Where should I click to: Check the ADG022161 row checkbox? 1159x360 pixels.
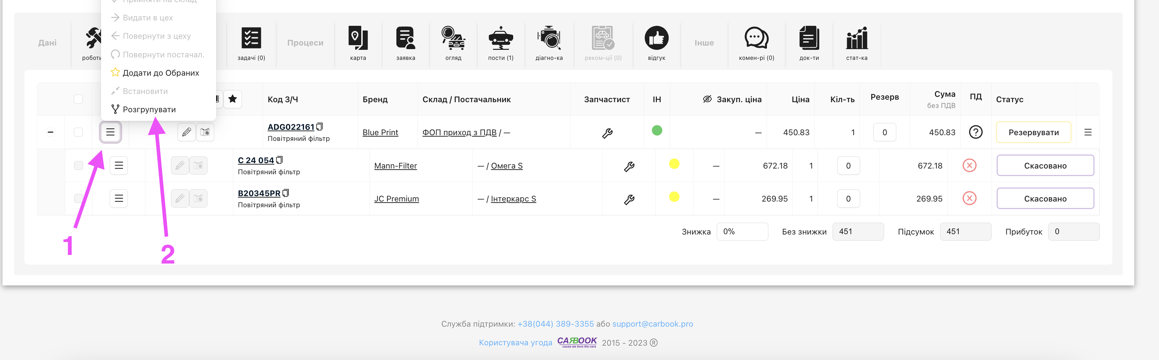(78, 132)
